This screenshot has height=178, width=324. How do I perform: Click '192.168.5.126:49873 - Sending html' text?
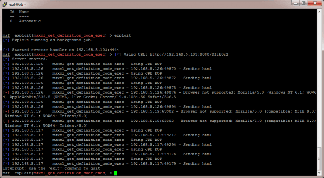coord(171,88)
